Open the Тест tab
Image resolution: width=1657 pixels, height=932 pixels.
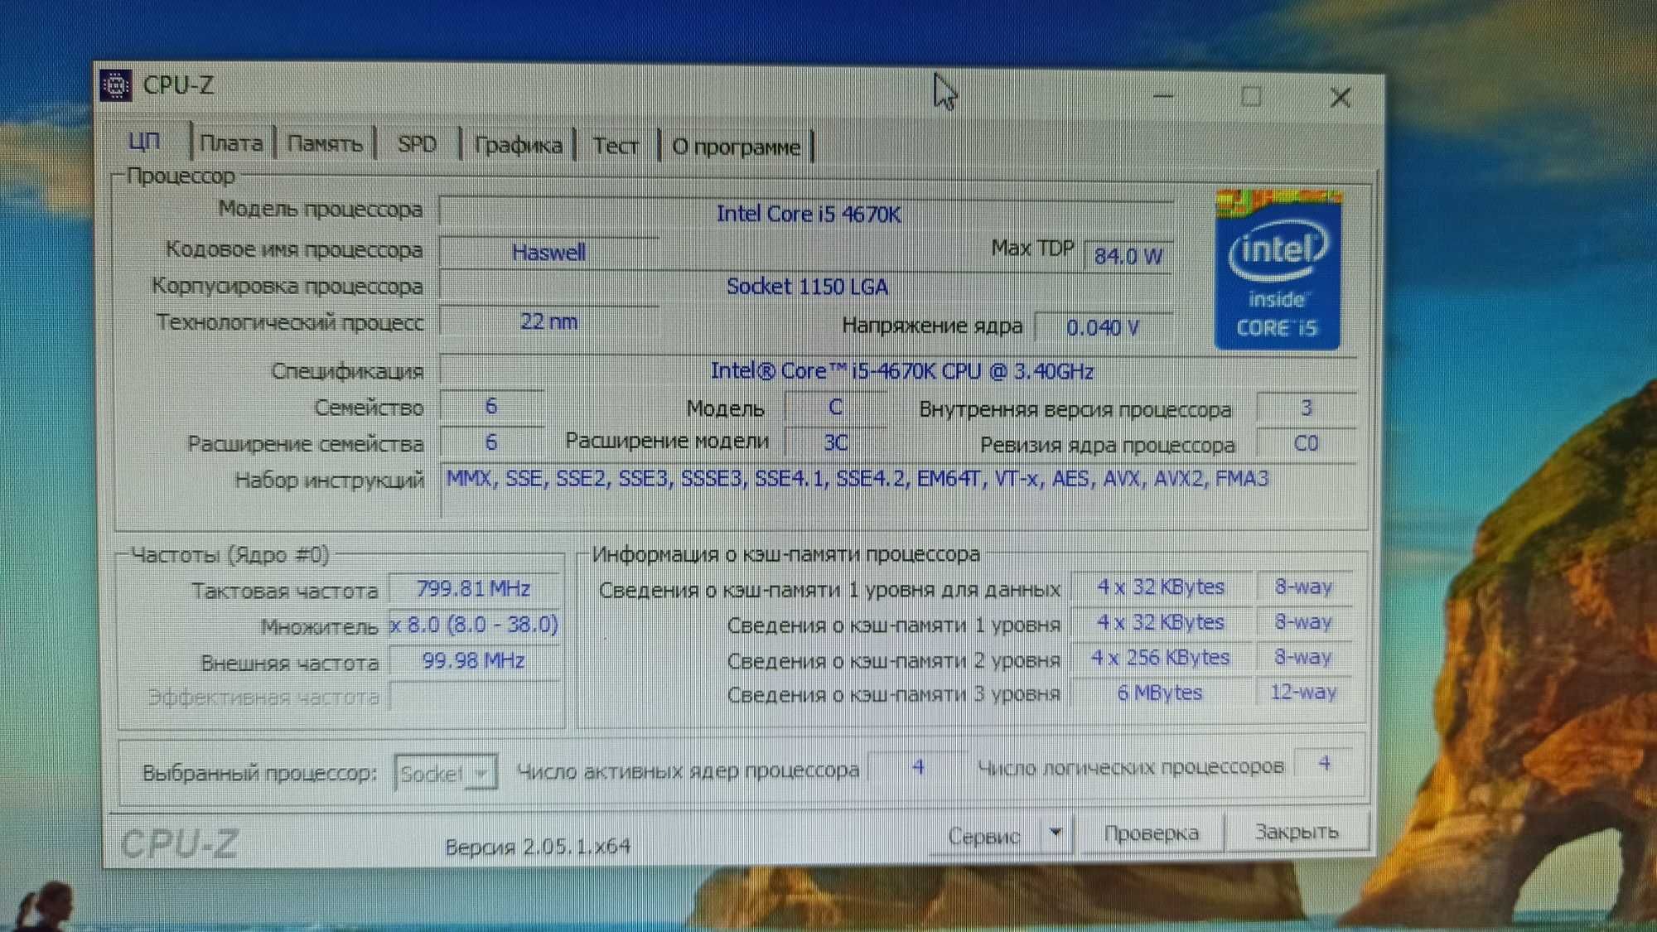coord(616,146)
